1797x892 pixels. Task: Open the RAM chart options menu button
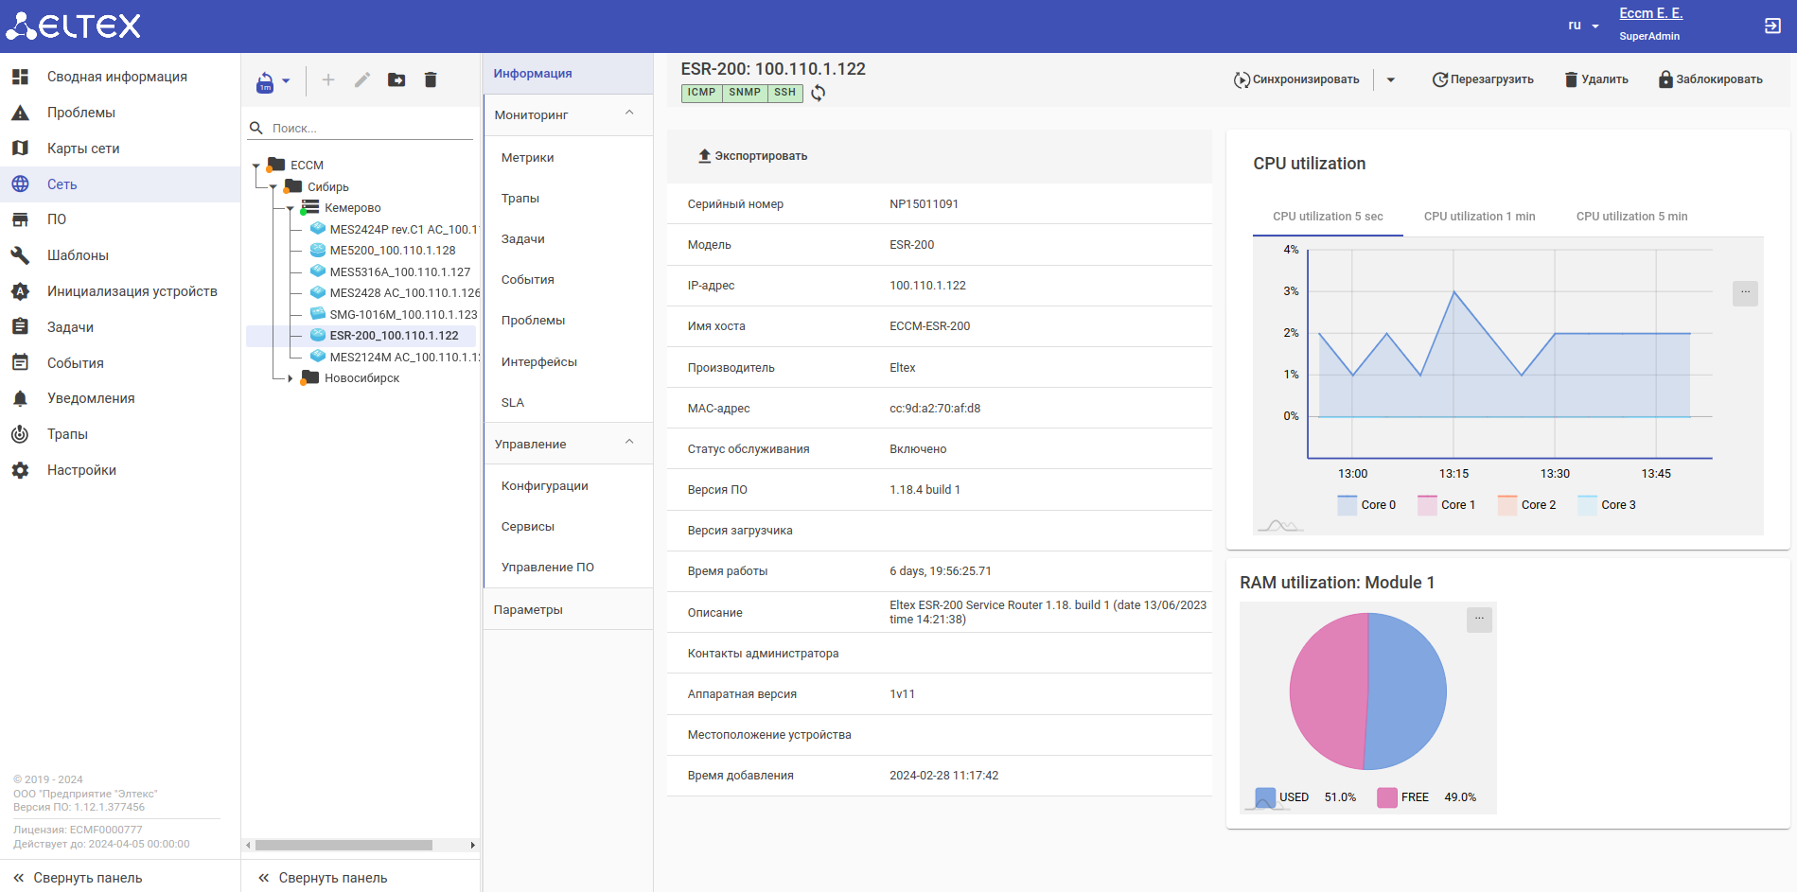tap(1479, 620)
